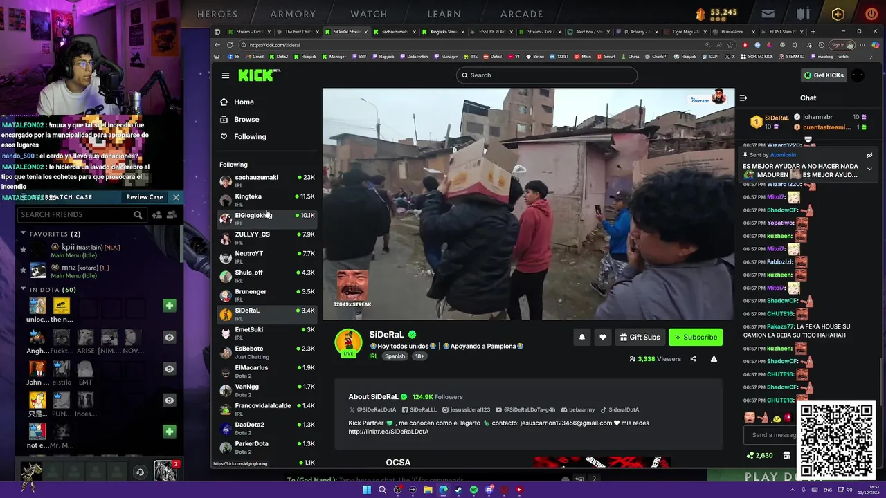Image resolution: width=886 pixels, height=498 pixels.
Task: Expand the pinned chat message chevron
Action: [869, 169]
